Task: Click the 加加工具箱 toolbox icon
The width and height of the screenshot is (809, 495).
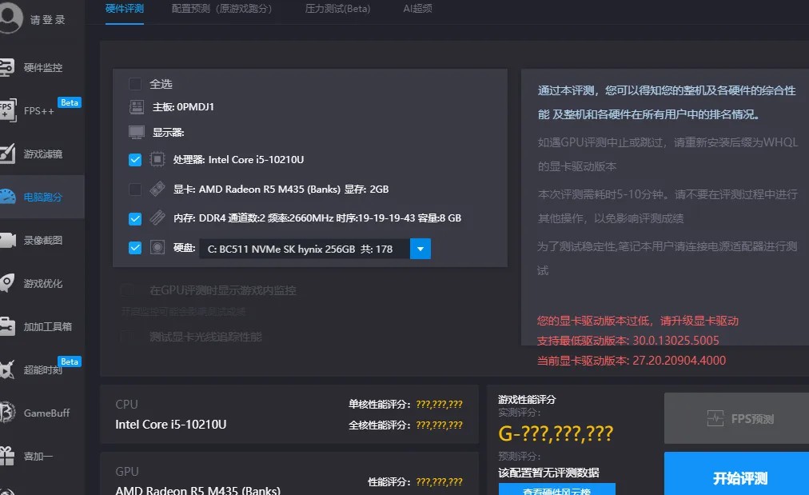Action: (7, 326)
